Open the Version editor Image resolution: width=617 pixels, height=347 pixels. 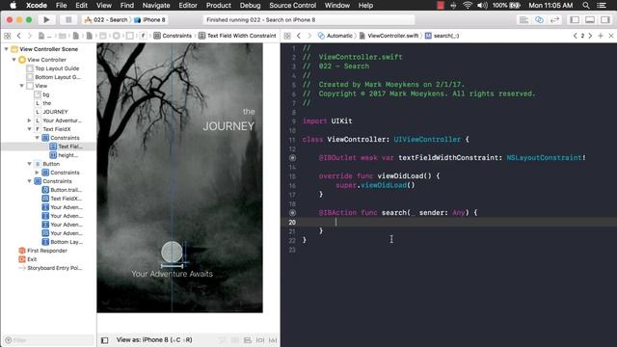coord(555,19)
